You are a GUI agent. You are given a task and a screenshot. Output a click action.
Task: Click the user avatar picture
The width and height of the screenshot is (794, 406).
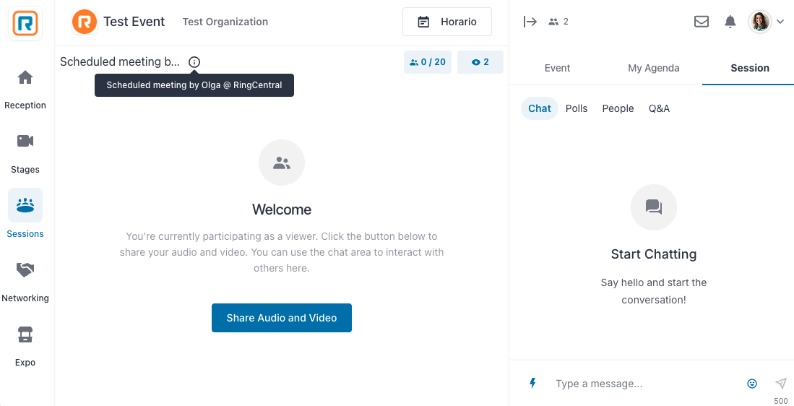pyautogui.click(x=760, y=22)
